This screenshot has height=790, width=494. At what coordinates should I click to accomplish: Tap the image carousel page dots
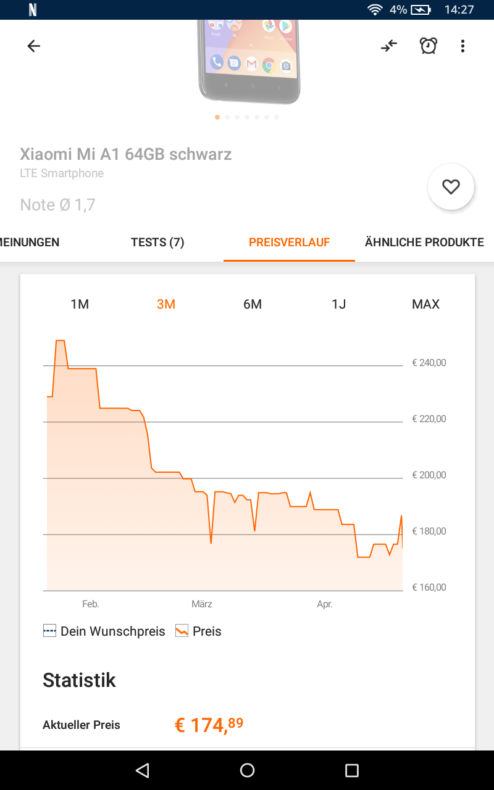click(247, 117)
